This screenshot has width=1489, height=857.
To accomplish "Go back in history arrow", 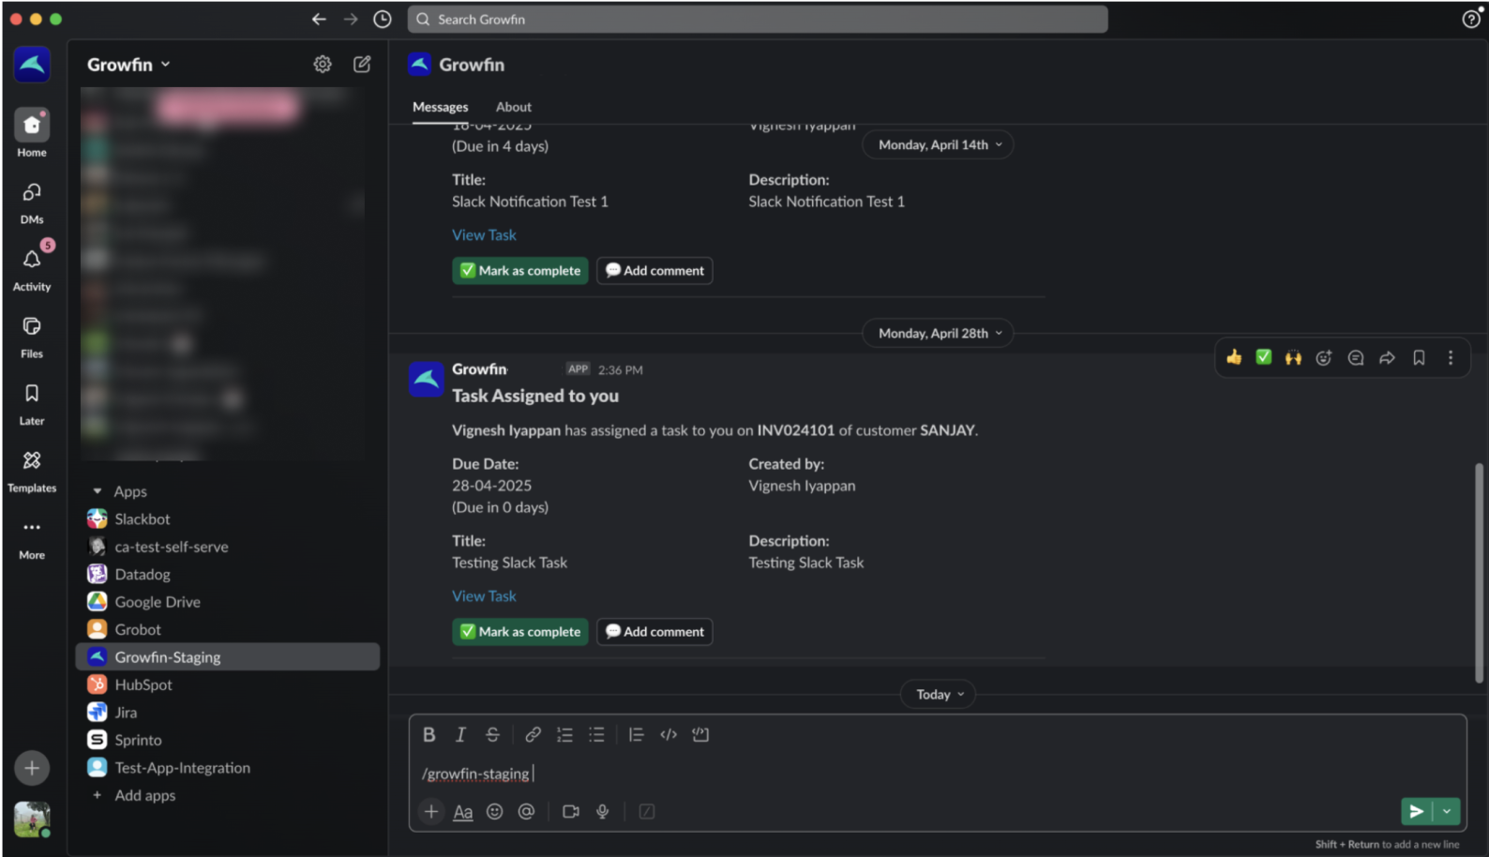I will coord(319,19).
